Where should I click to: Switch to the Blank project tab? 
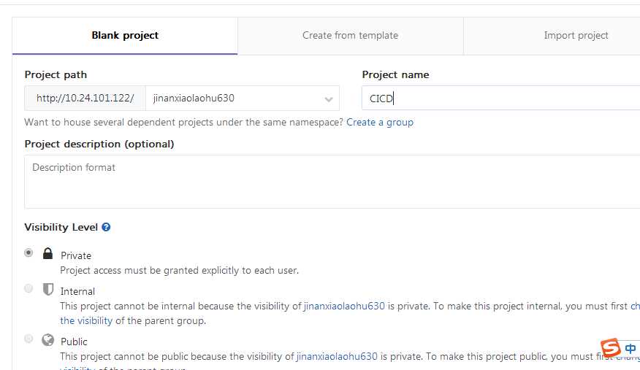pos(125,36)
